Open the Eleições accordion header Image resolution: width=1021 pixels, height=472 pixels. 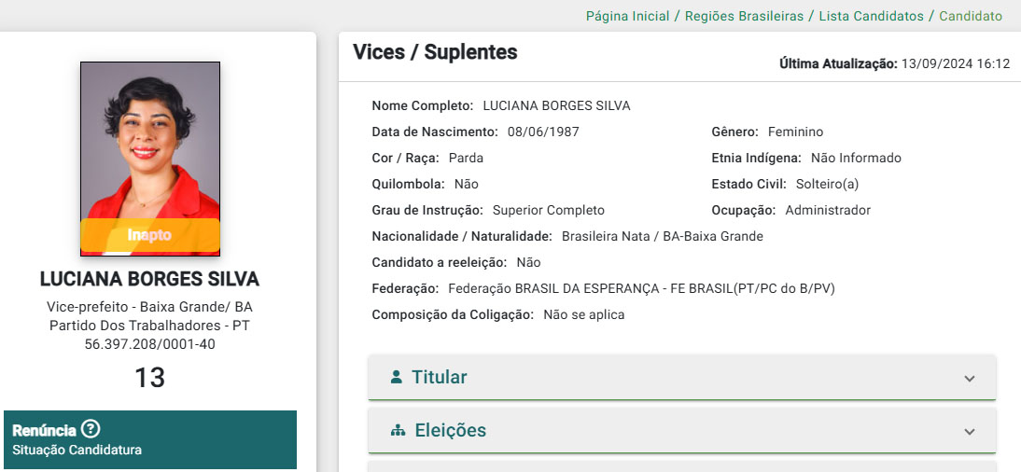coord(681,430)
